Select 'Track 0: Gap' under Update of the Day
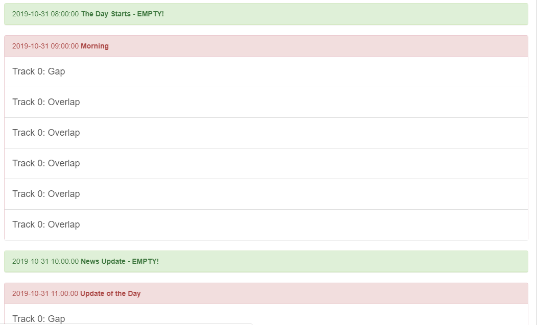This screenshot has height=325, width=537. pos(39,318)
